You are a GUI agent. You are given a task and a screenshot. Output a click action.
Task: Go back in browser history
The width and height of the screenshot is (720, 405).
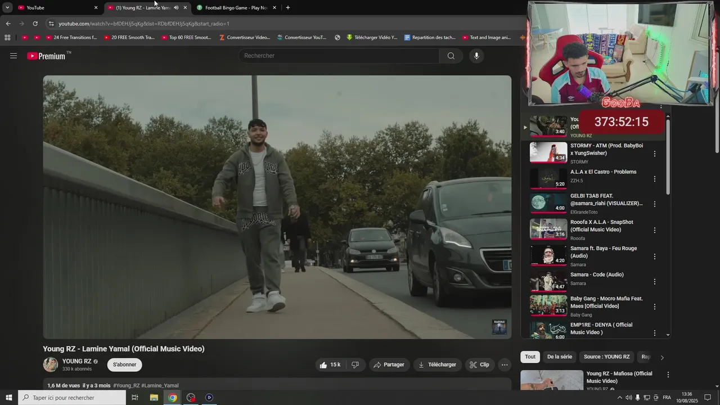(8, 24)
